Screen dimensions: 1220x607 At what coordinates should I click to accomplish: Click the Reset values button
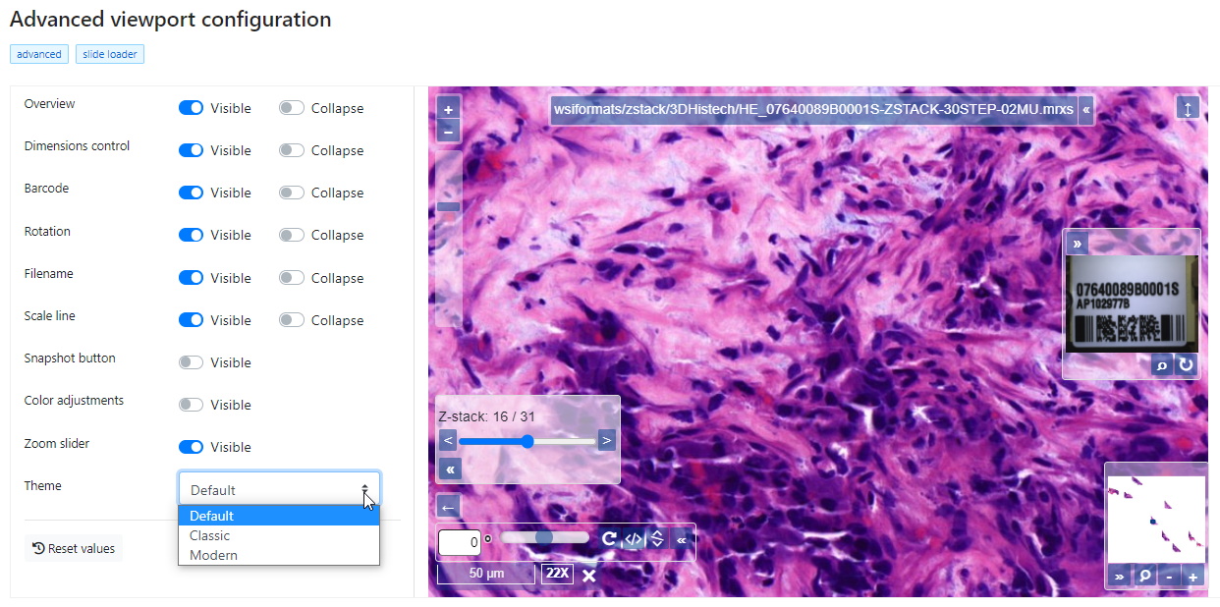[x=74, y=548]
